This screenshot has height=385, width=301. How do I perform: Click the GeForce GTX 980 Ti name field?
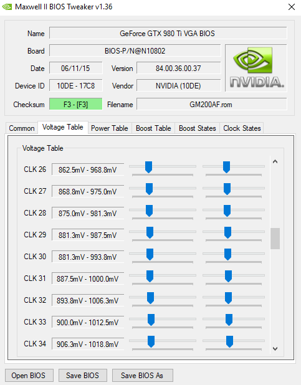click(x=168, y=33)
